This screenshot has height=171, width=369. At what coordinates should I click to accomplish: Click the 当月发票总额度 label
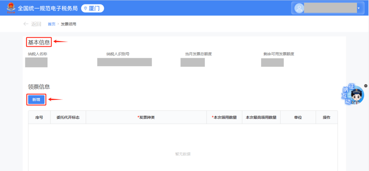point(199,54)
